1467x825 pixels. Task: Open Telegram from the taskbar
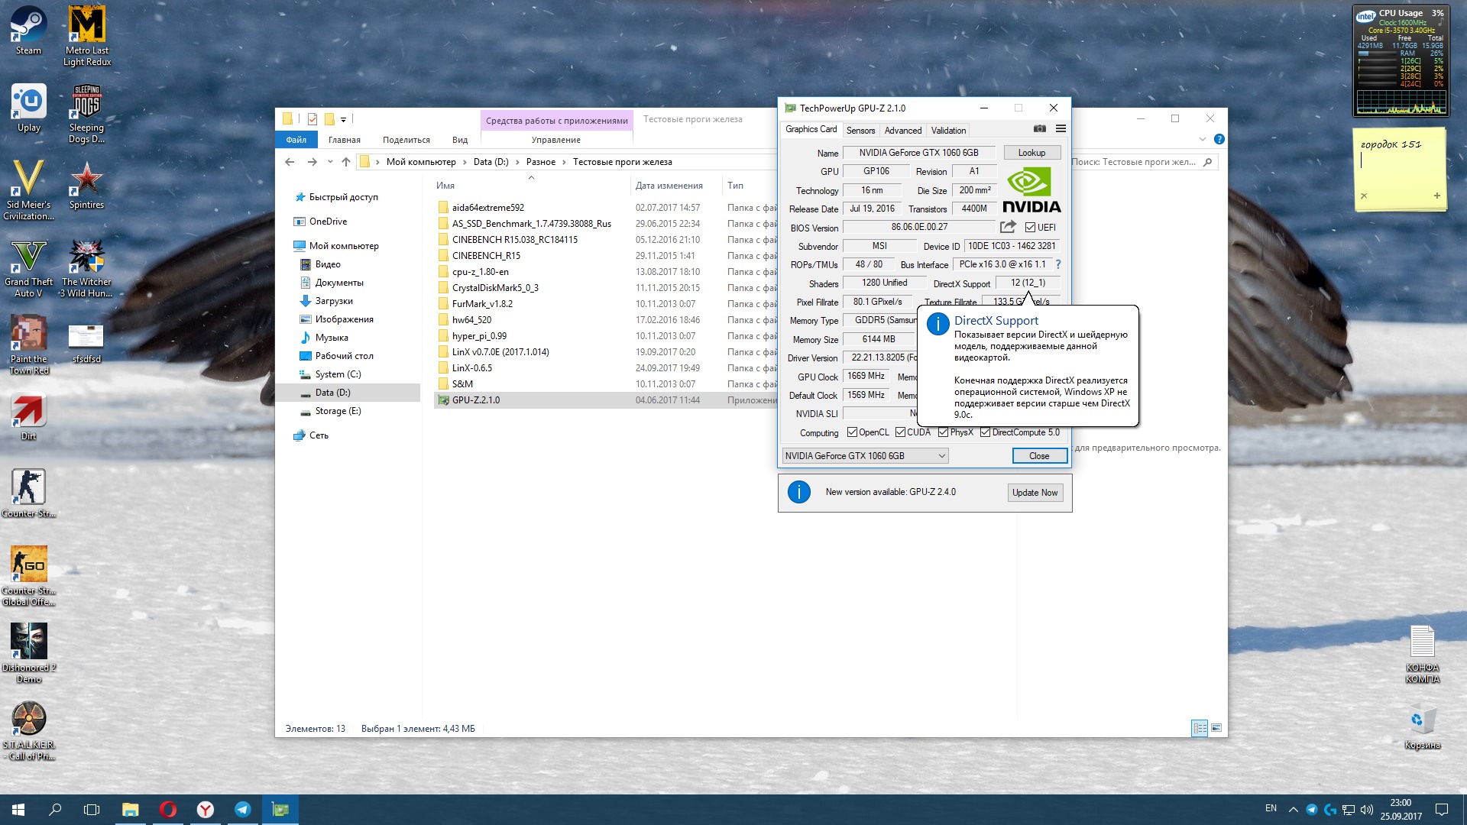[x=243, y=810]
